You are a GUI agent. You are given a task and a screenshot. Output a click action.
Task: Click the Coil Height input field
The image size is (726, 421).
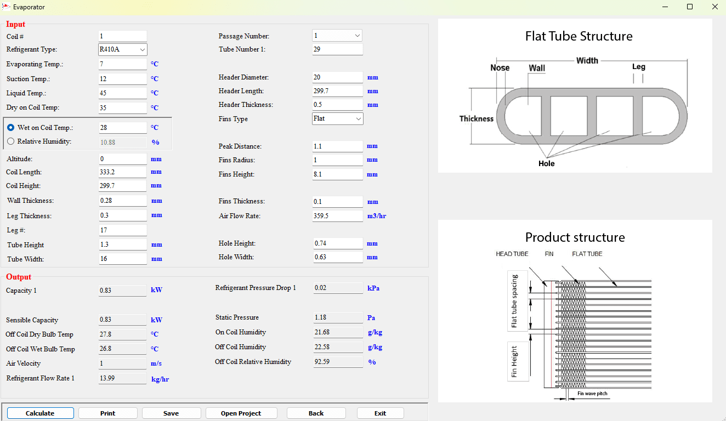[x=123, y=186]
